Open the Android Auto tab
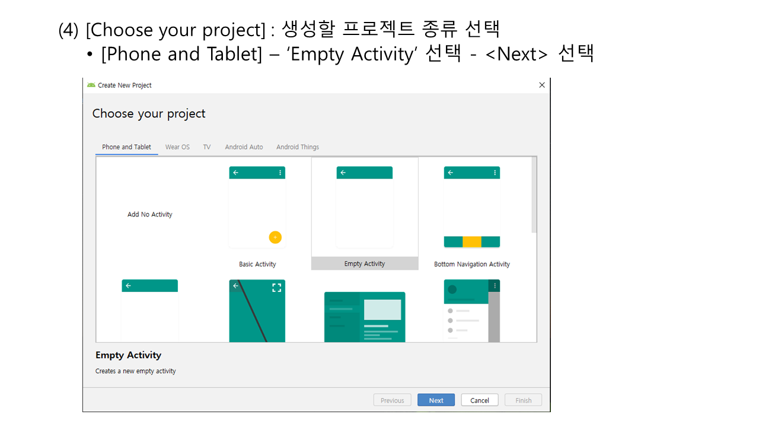 [244, 147]
